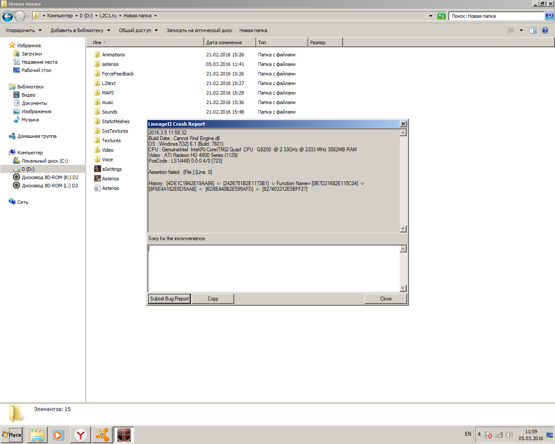
Task: Open Недавние места in navigation pane
Action: click(39, 62)
